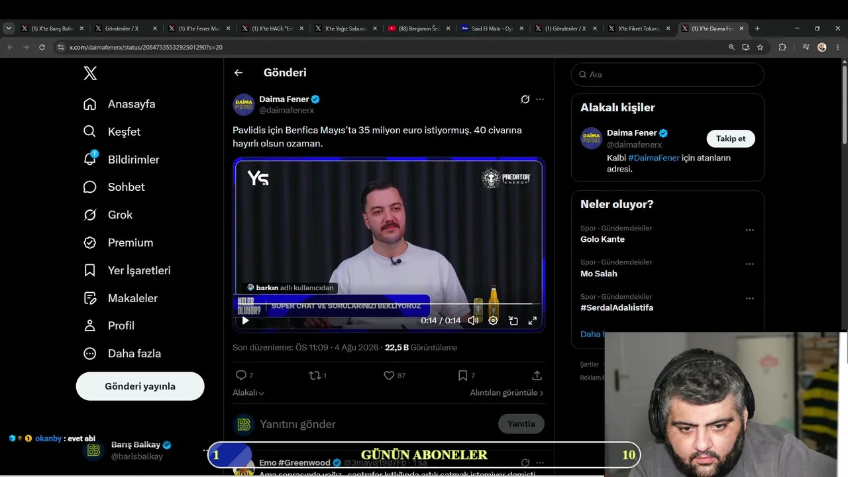Open the Chrome profile avatar

pos(822,47)
